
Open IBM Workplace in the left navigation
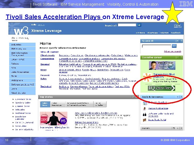[x=22, y=49]
